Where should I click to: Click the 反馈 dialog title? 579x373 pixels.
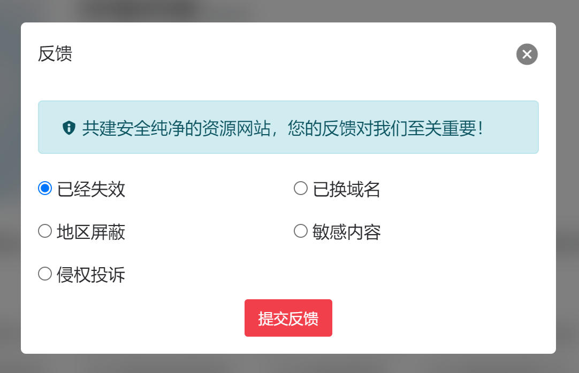(x=56, y=54)
